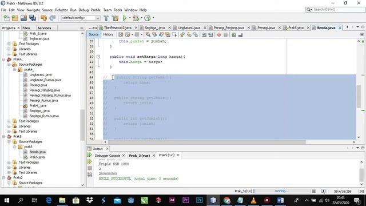
Task: Click the New Project toolbar icon
Action: pyautogui.click(x=15, y=18)
